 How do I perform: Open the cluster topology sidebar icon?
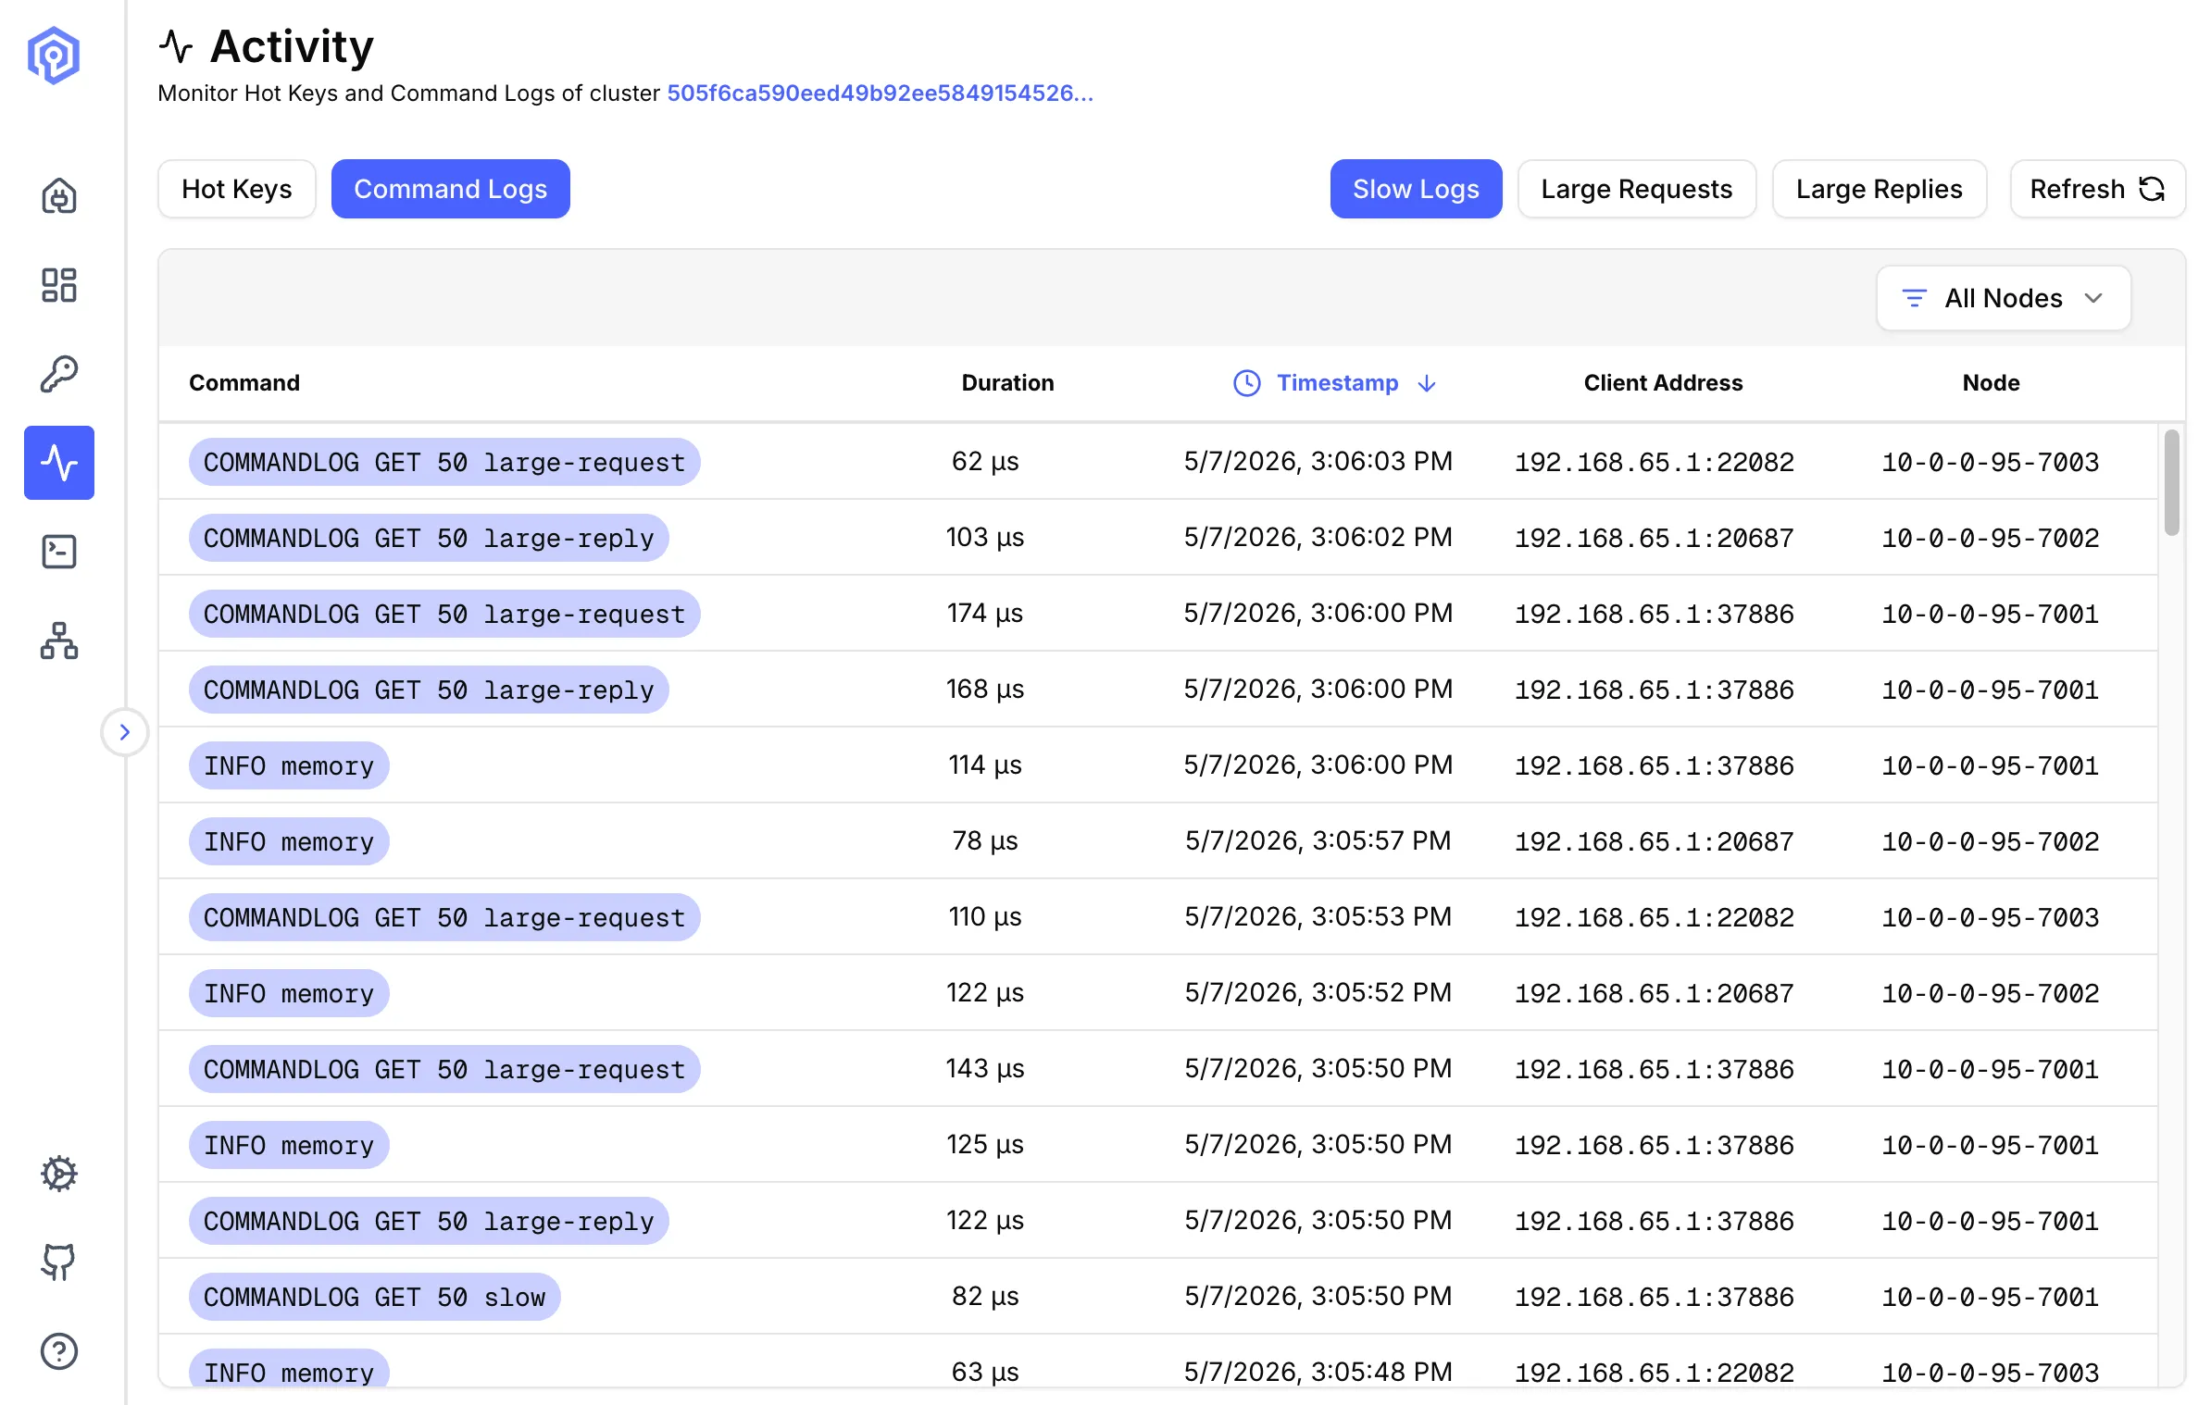pyautogui.click(x=59, y=640)
